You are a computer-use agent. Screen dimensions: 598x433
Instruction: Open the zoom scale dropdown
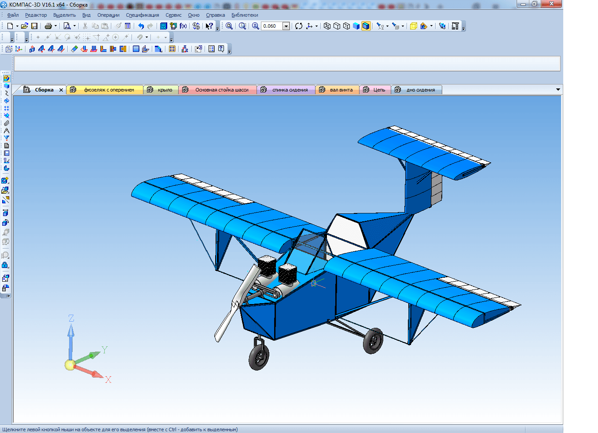pos(286,26)
